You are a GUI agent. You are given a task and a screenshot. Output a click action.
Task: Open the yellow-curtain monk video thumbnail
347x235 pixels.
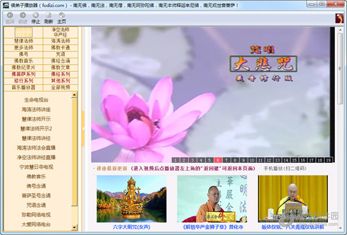[293, 199]
